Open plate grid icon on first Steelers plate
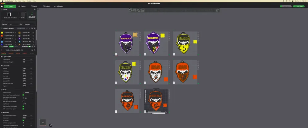The height and width of the screenshot is (128, 308). [174, 54]
